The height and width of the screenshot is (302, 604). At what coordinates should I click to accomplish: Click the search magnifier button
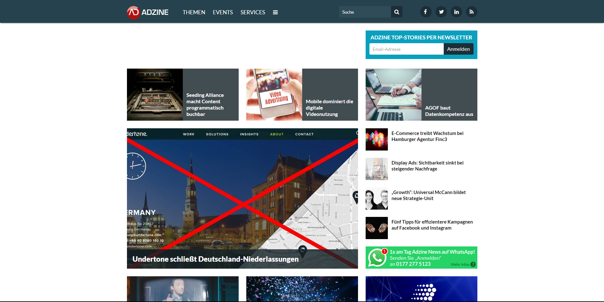coord(397,12)
